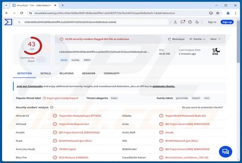This screenshot has height=163, width=242.
Task: Click the site information icon in address bar
Action: (x=31, y=13)
